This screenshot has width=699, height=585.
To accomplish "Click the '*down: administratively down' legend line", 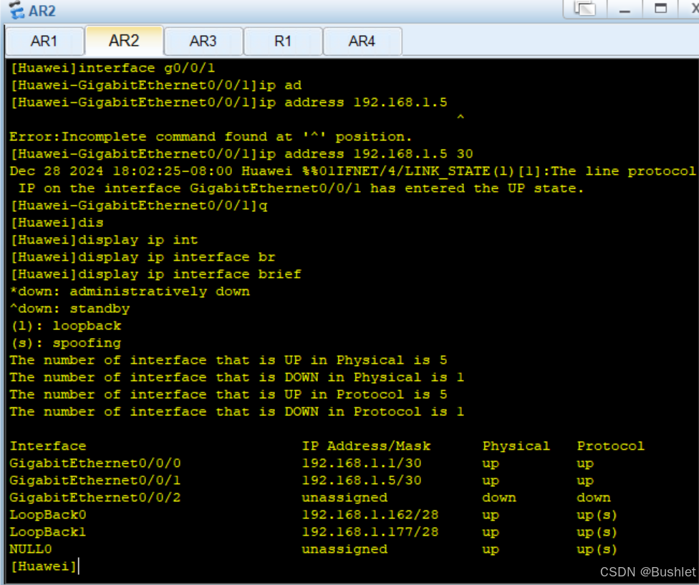I will coord(130,291).
